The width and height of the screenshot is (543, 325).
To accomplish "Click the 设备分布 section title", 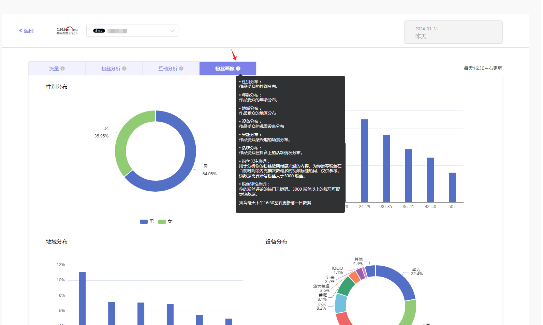I will tap(276, 242).
